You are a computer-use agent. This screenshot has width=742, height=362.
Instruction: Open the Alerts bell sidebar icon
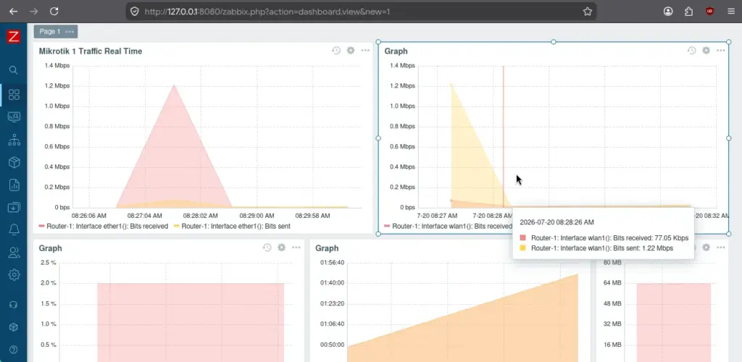(14, 230)
